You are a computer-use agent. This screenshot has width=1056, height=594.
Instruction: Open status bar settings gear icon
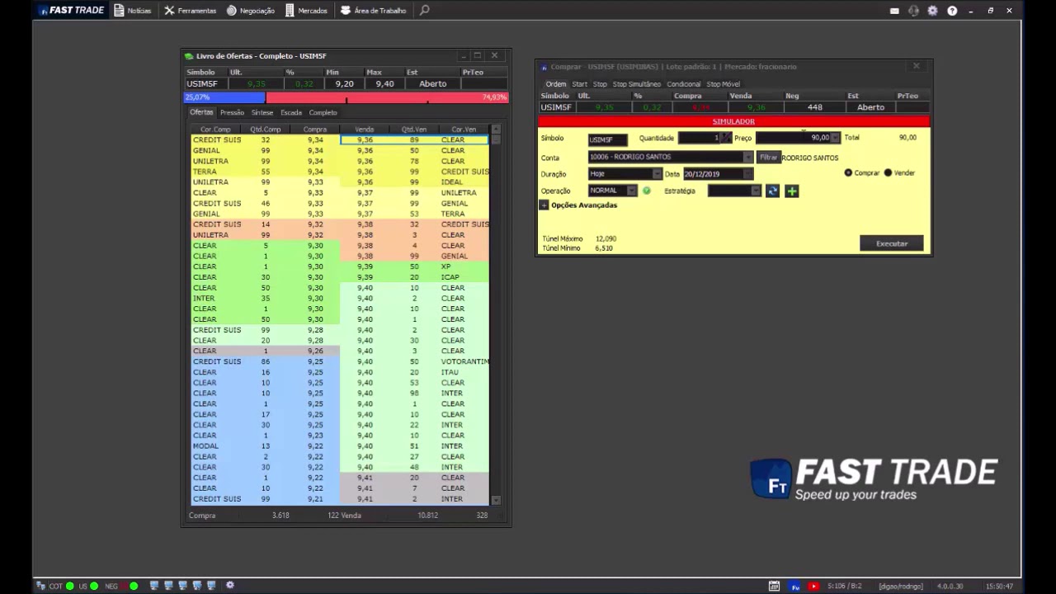(x=230, y=586)
